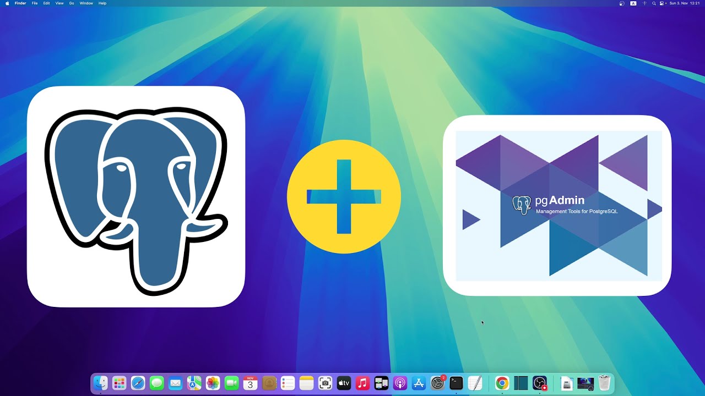Open TextEdit in the Dock
The height and width of the screenshot is (396, 705).
(x=475, y=383)
